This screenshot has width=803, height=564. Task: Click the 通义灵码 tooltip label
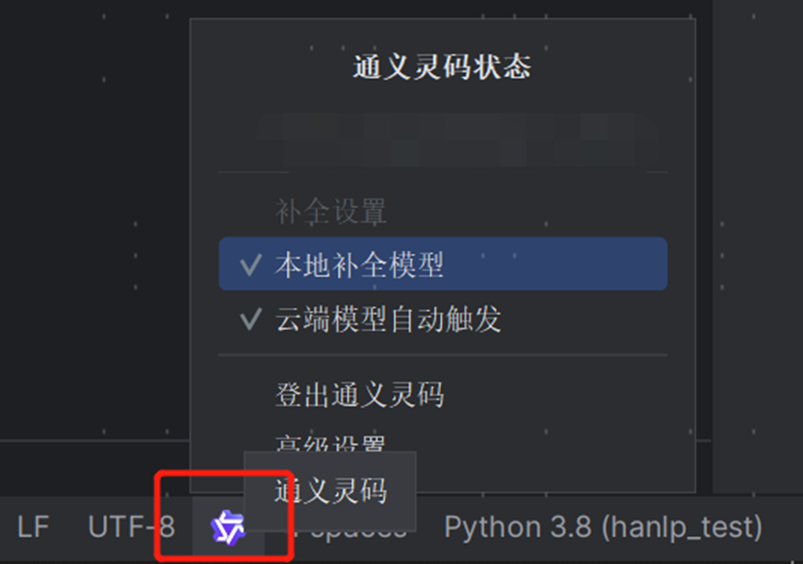(x=330, y=491)
